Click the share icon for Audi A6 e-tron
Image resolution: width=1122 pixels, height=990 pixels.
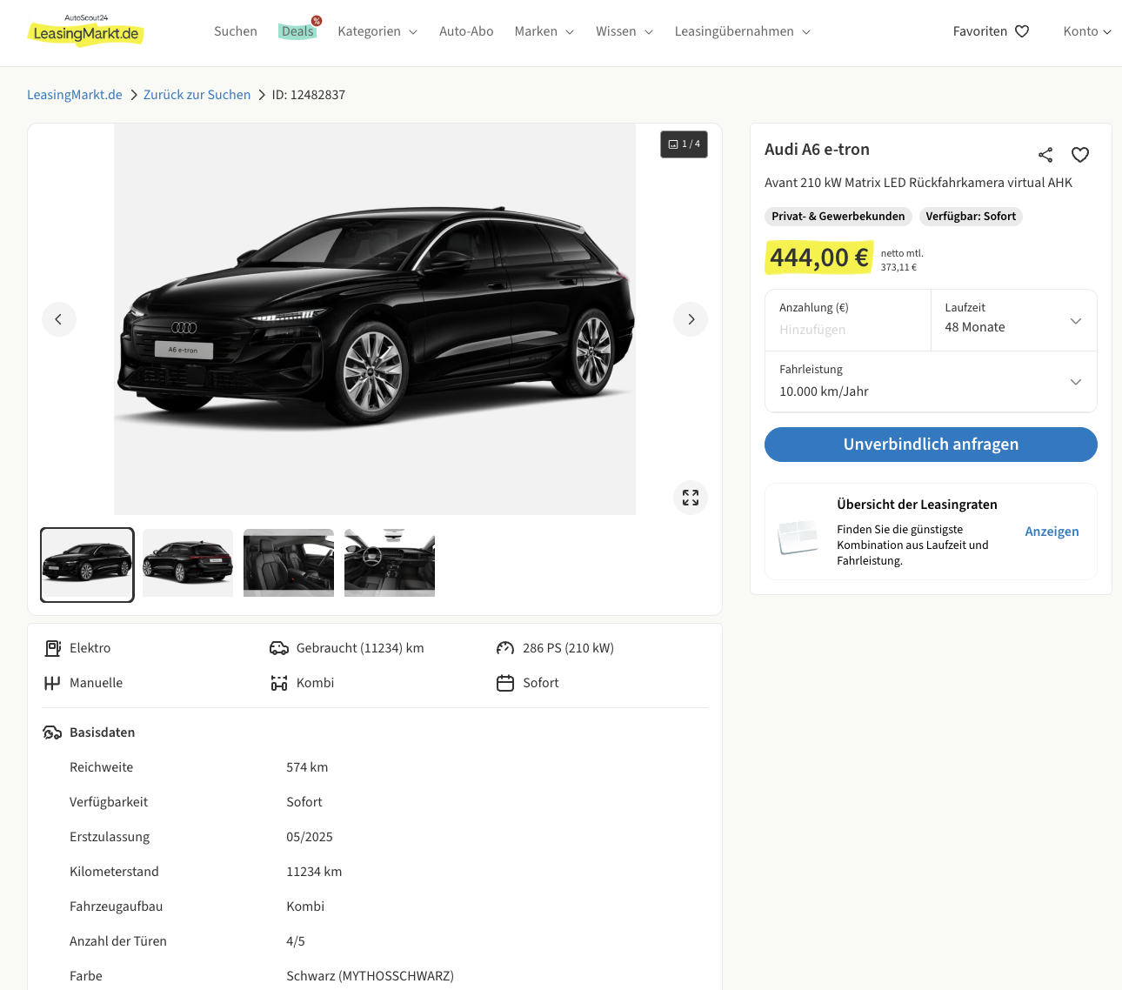1045,155
